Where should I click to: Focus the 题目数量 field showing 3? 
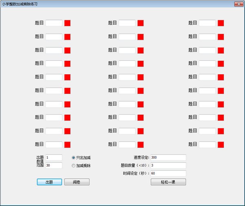[x=168, y=165]
